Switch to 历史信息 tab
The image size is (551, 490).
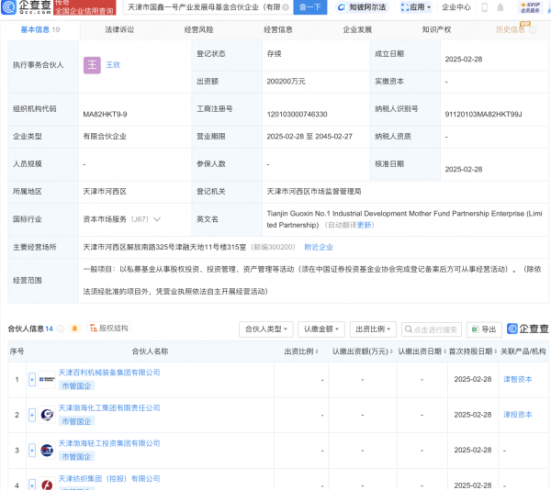pos(510,29)
